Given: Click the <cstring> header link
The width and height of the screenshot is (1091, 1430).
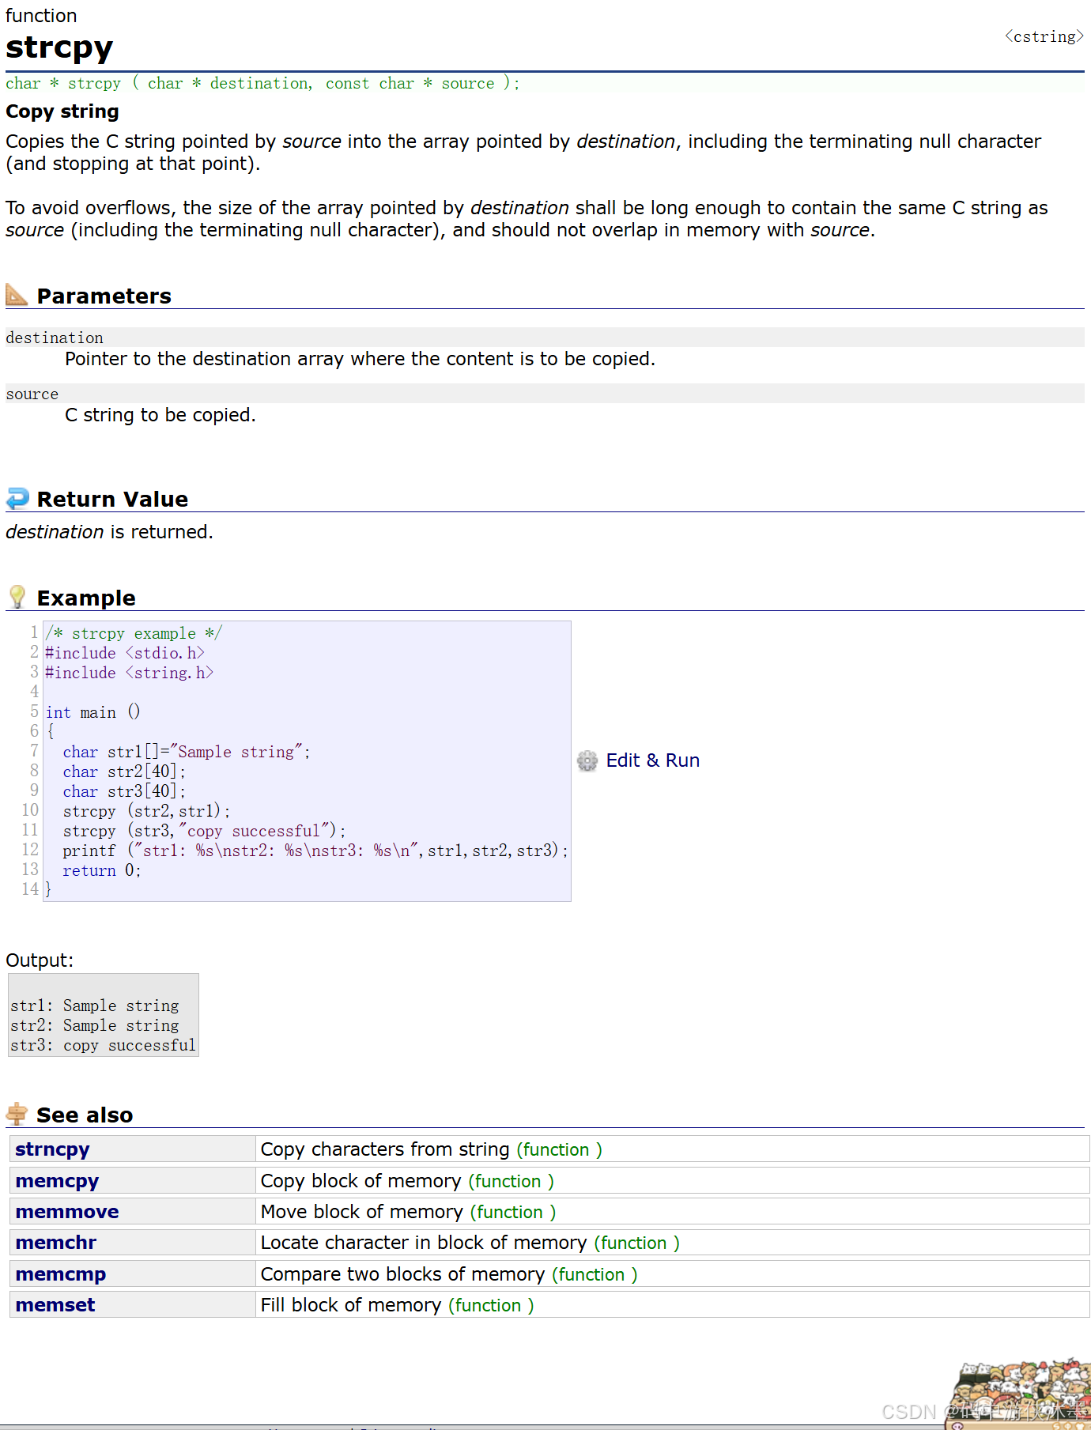Looking at the screenshot, I should tap(1044, 37).
